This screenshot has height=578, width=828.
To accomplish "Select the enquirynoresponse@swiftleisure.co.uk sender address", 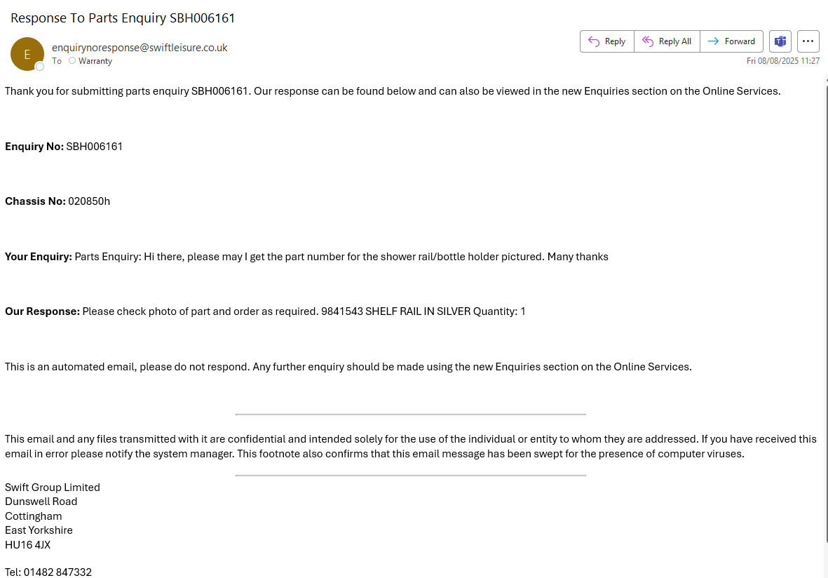I will 140,48.
